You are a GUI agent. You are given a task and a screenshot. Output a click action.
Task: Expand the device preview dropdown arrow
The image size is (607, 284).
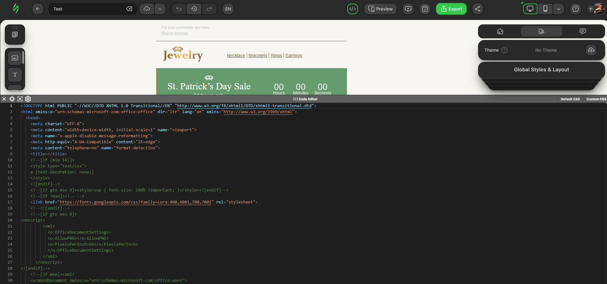tap(559, 9)
